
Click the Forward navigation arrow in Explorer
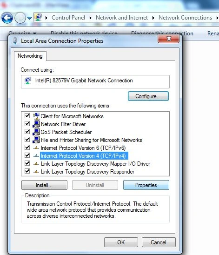[x=20, y=18]
